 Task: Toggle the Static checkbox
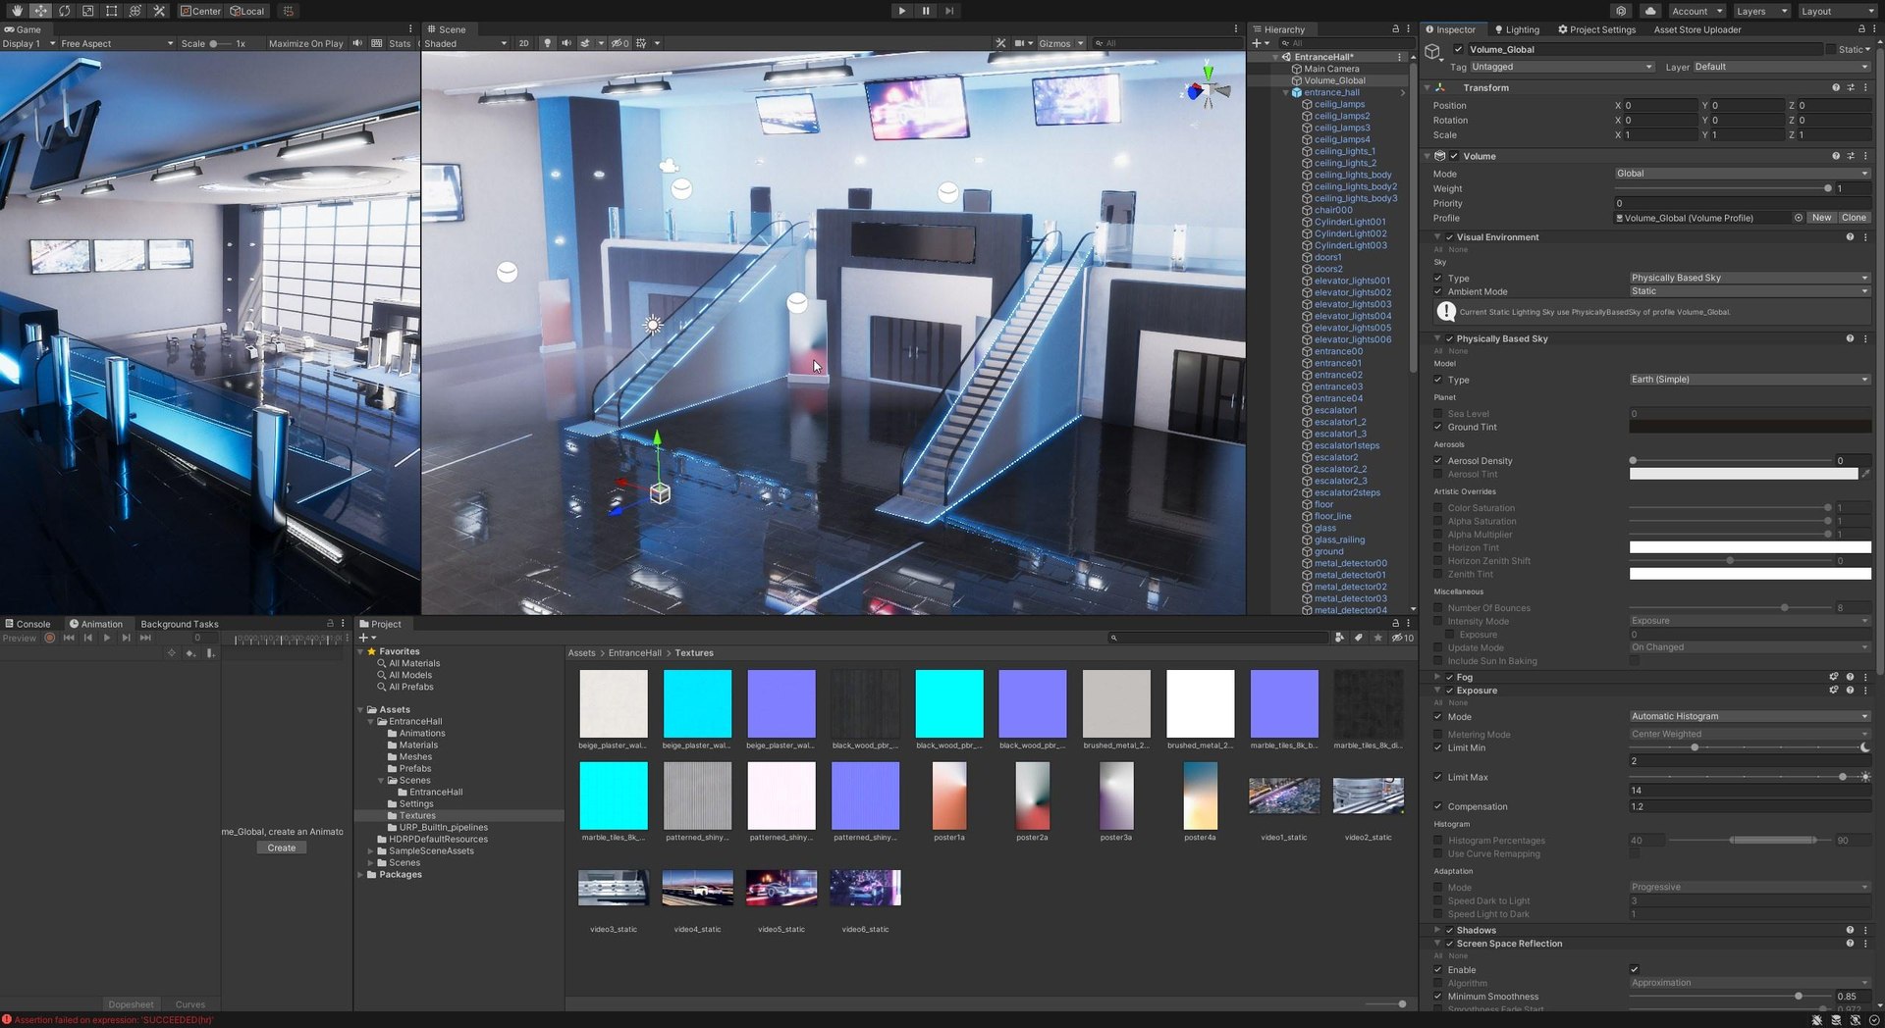tap(1831, 49)
